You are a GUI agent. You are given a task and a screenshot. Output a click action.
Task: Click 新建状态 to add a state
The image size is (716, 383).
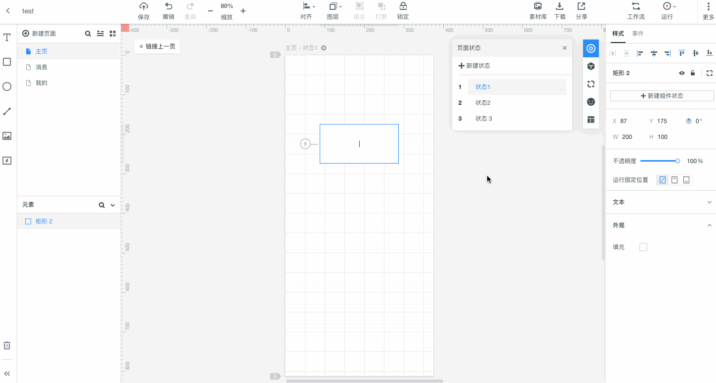[474, 66]
